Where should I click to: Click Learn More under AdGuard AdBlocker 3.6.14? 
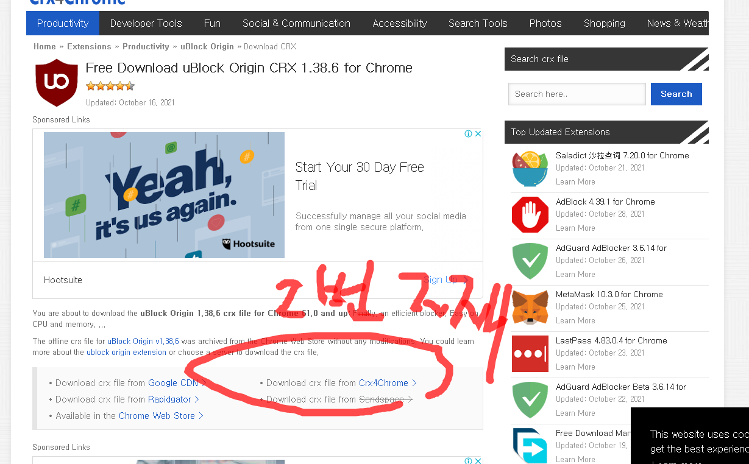point(575,274)
